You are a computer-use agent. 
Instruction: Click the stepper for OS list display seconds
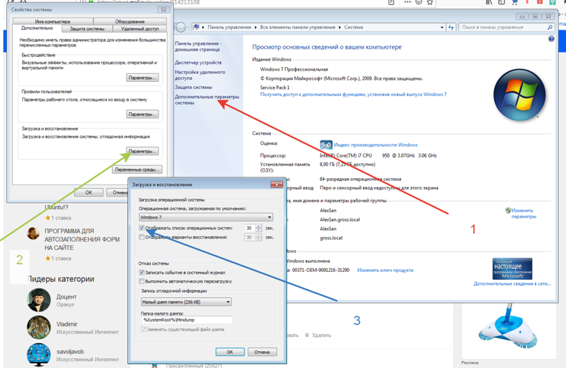[x=258, y=227]
